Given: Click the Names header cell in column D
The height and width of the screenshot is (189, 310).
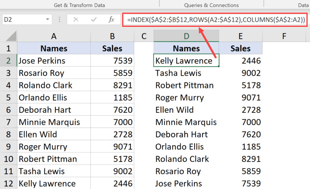Looking at the screenshot, I should (186, 48).
